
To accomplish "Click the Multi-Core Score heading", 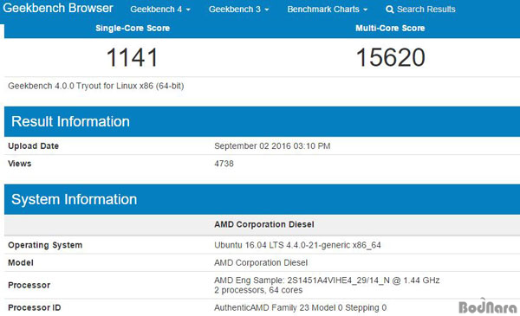I will pos(390,29).
